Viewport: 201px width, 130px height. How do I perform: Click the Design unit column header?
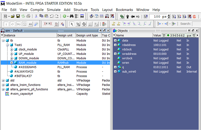point(65,35)
